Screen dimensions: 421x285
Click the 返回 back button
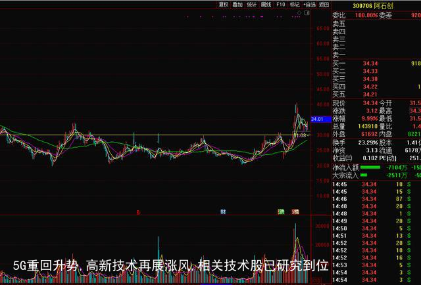pyautogui.click(x=324, y=5)
